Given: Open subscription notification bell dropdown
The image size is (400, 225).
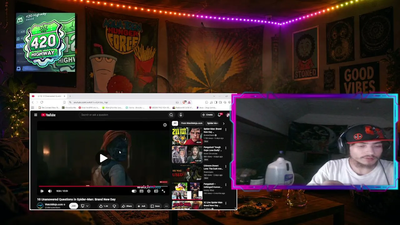Looking at the screenshot, I should (x=84, y=206).
